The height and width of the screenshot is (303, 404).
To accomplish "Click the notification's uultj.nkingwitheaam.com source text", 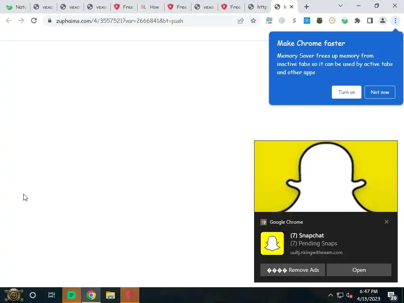I will 316,252.
